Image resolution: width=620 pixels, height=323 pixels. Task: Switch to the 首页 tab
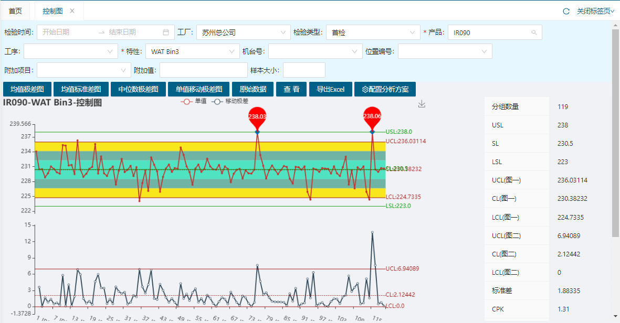pos(16,11)
